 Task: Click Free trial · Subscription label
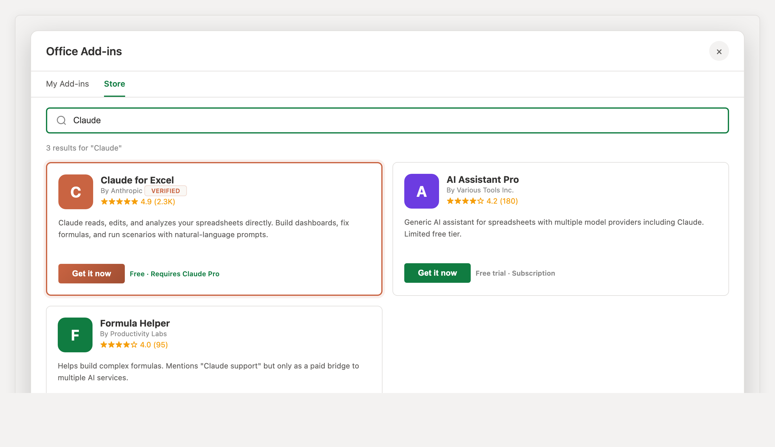515,273
